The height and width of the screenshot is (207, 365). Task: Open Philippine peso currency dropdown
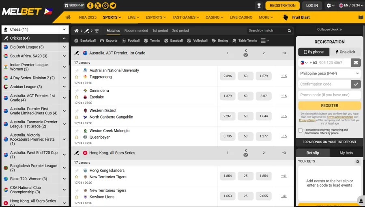click(x=329, y=74)
